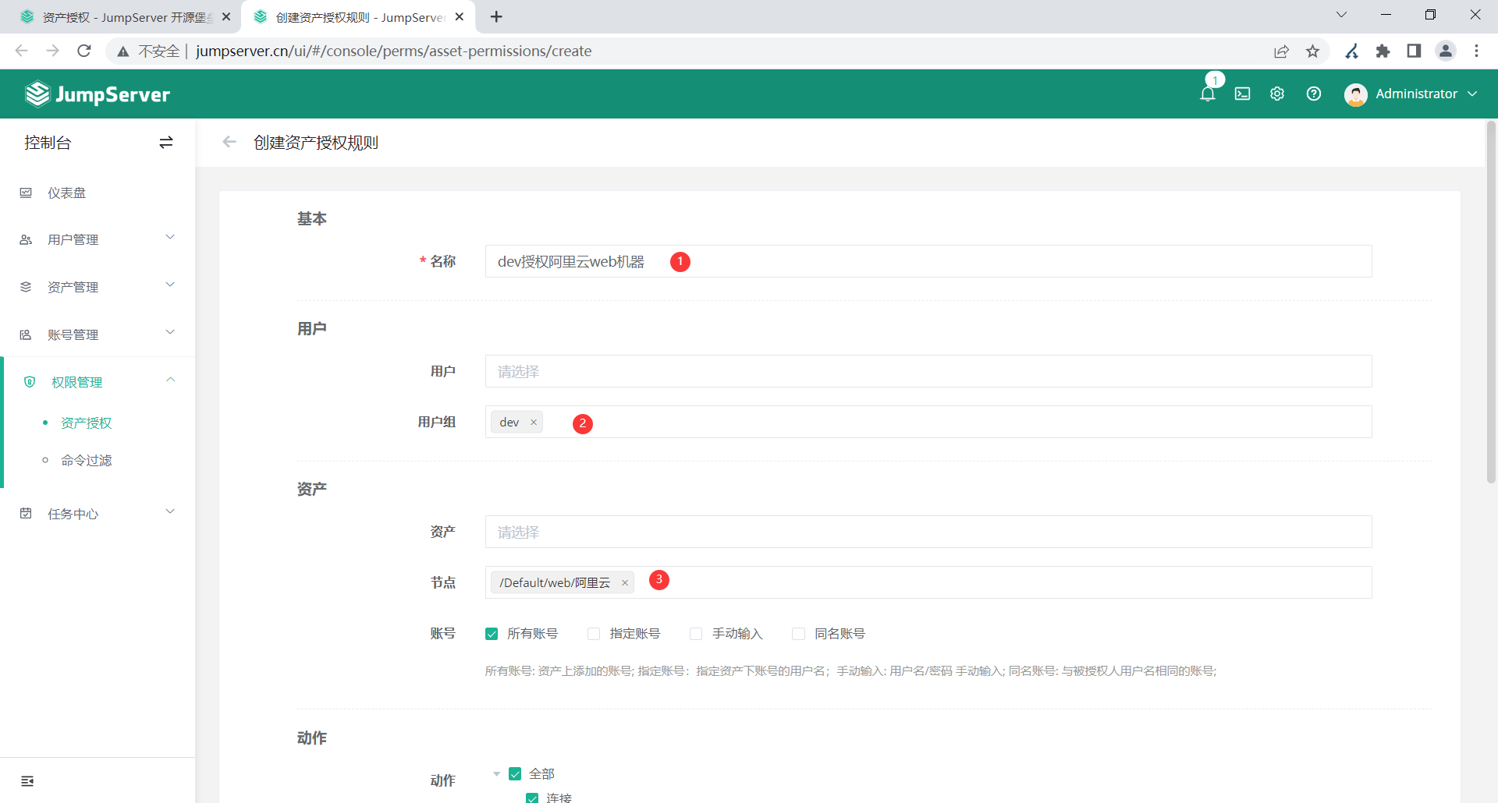Expand the 资产管理 sidebar menu
Viewport: 1498px width, 803px height.
[x=98, y=287]
